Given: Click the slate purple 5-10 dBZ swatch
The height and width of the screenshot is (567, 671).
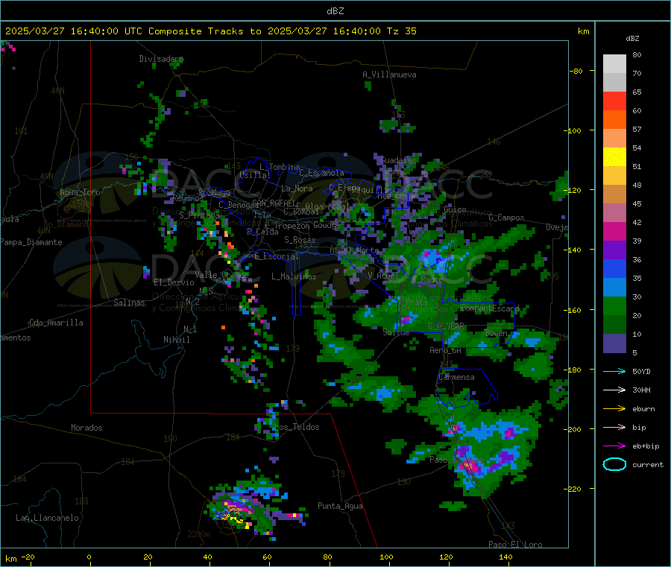Looking at the screenshot, I should (614, 343).
